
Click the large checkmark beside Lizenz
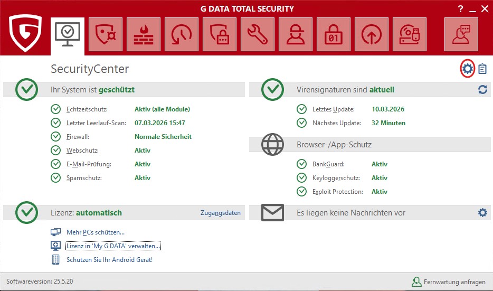27,213
